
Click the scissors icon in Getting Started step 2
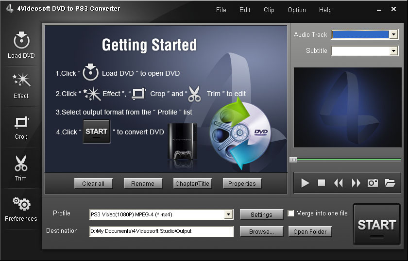(195, 94)
